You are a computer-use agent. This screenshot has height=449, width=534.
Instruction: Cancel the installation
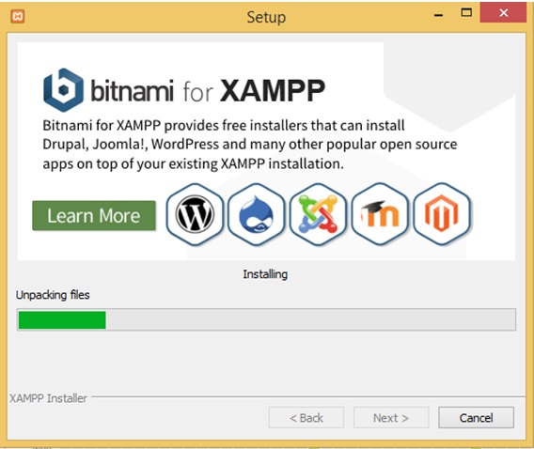(x=476, y=417)
